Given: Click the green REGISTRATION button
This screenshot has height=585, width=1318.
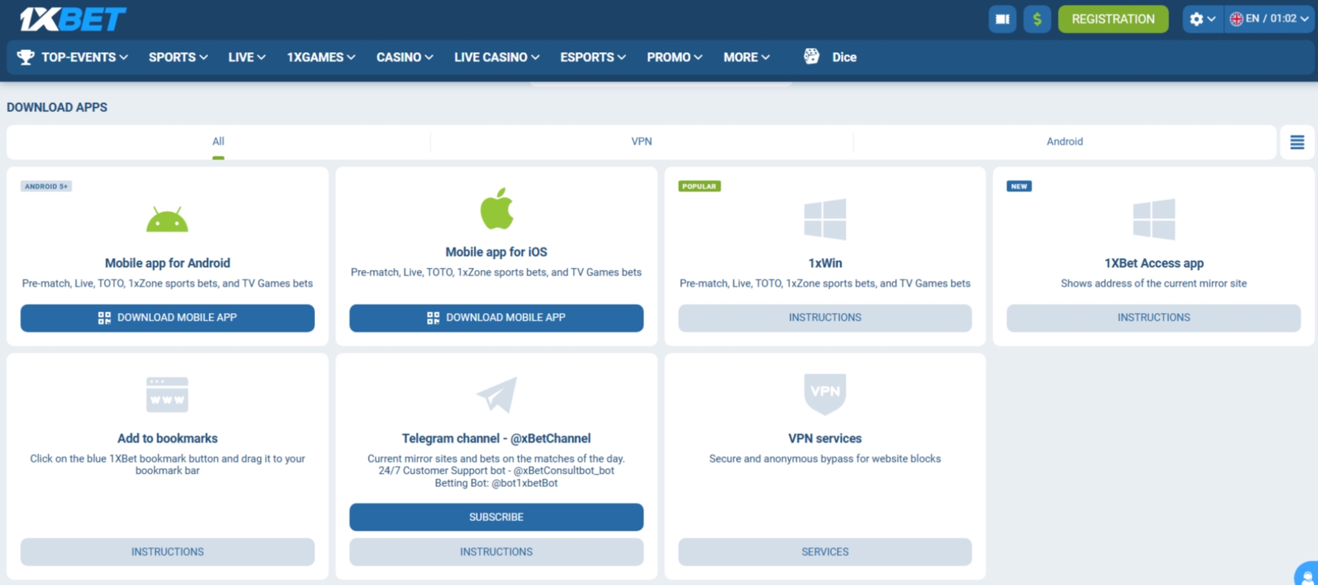Looking at the screenshot, I should pos(1113,19).
